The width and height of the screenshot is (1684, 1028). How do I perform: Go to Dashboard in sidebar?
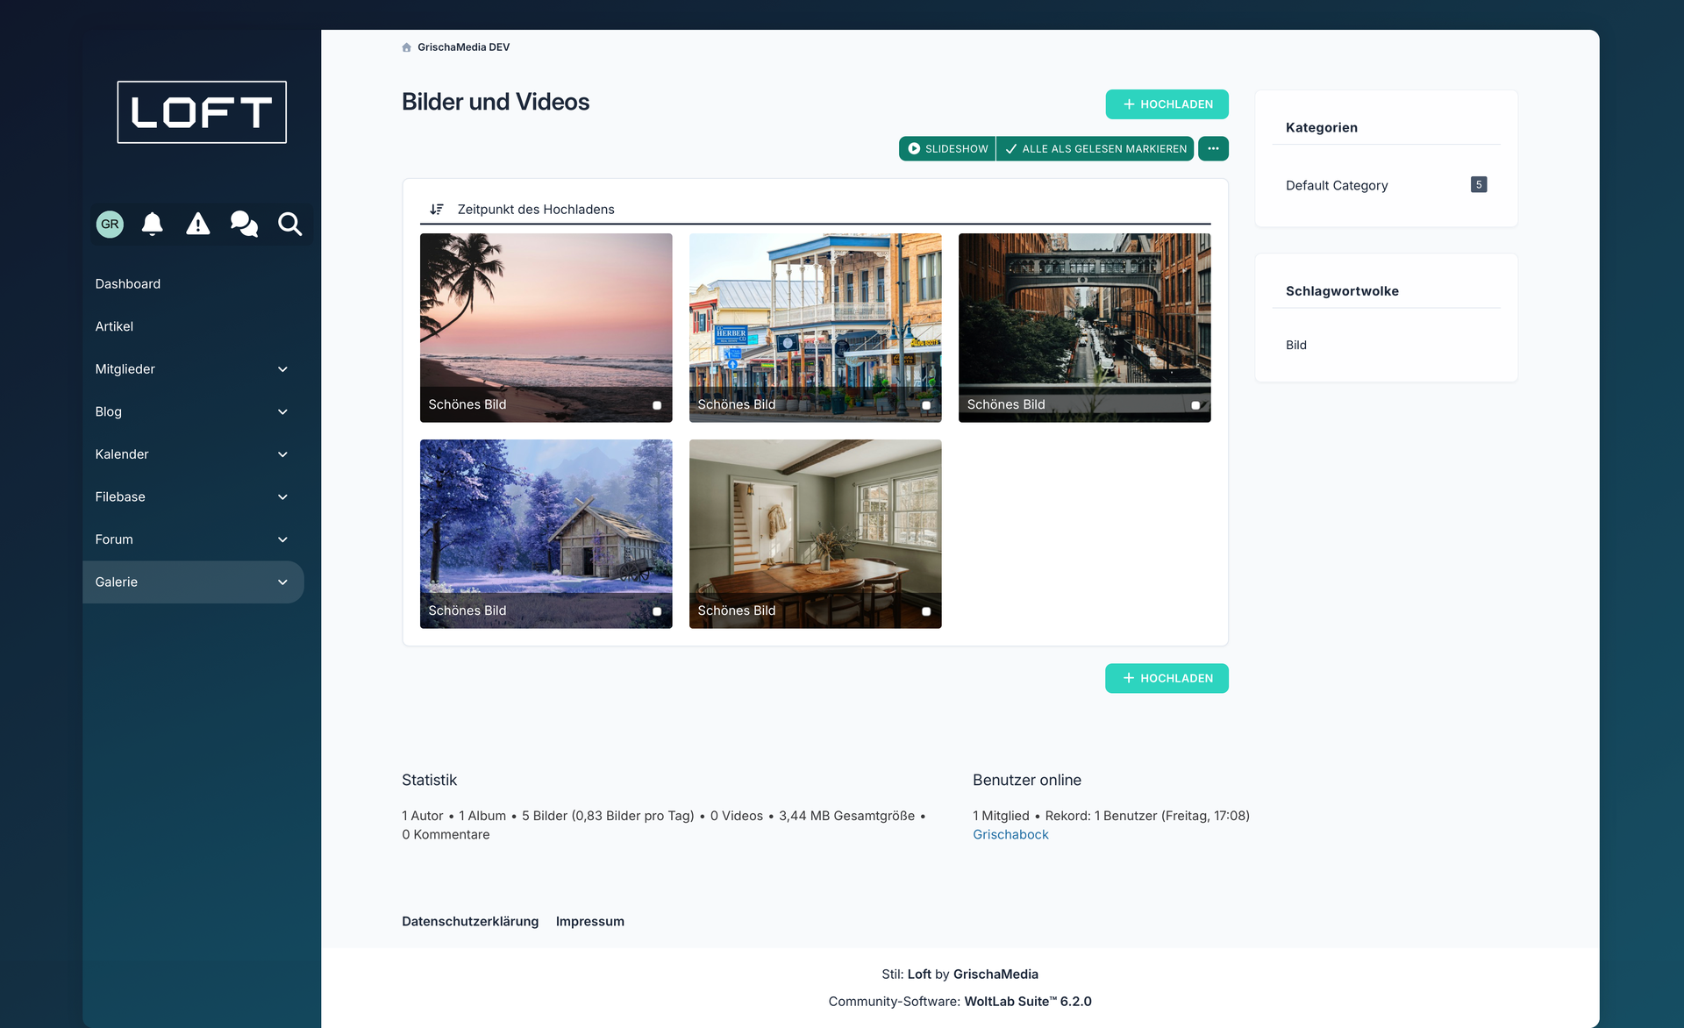[128, 284]
